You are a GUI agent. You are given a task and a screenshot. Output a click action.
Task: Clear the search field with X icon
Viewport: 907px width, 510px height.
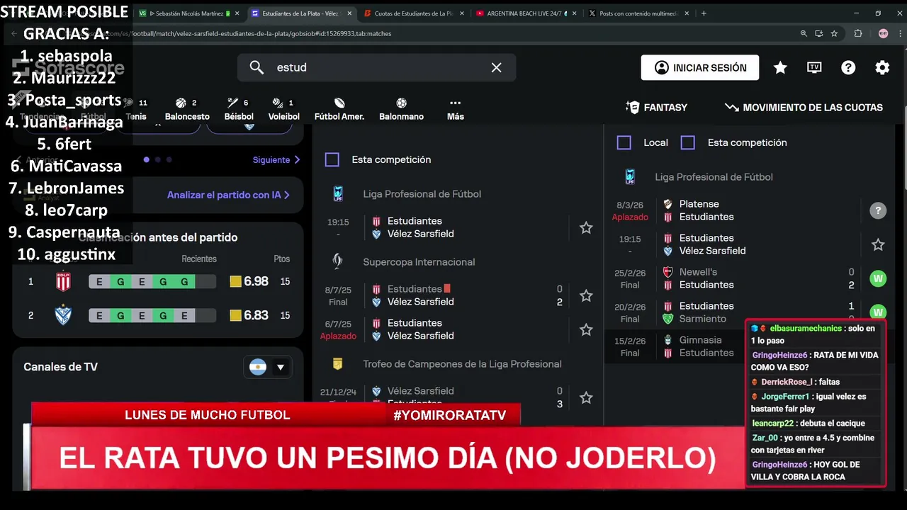coord(496,67)
